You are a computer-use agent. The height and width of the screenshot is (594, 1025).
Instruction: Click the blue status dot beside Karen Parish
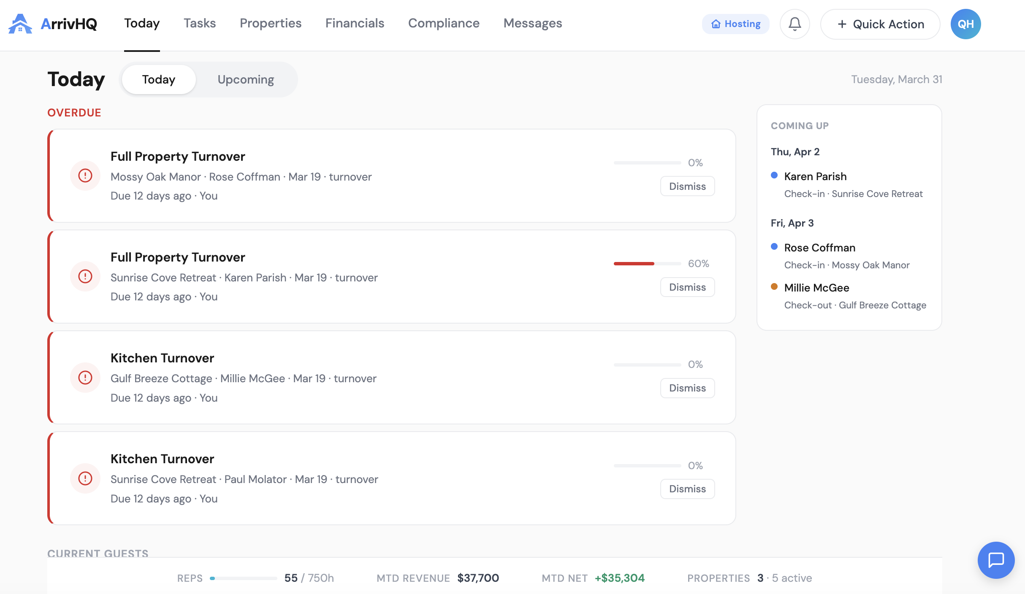[x=774, y=175]
